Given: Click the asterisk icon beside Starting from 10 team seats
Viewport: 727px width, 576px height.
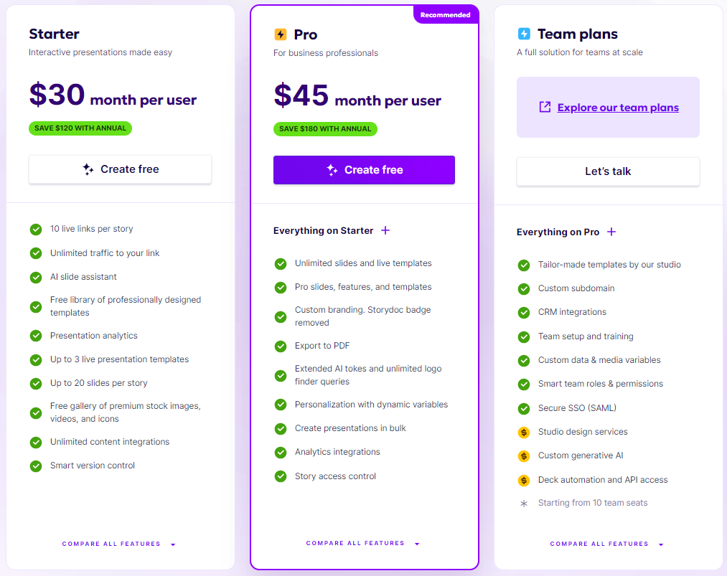Looking at the screenshot, I should click(524, 504).
